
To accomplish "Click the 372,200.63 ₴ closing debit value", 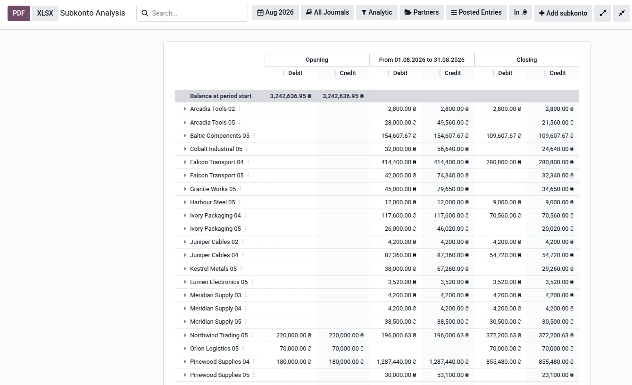I will pyautogui.click(x=504, y=335).
